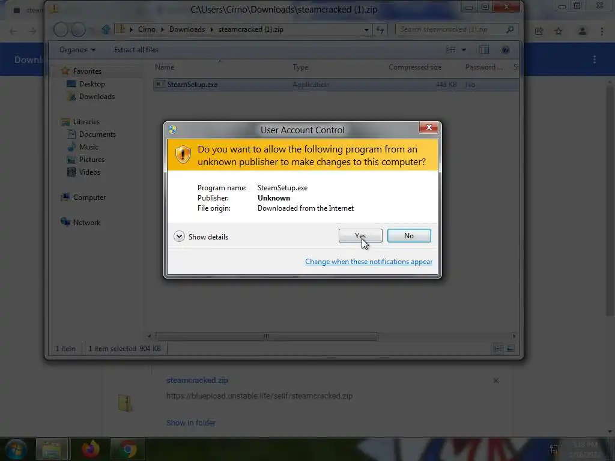Image resolution: width=615 pixels, height=461 pixels.
Task: Open Pictures library in navigation pane
Action: [x=92, y=159]
